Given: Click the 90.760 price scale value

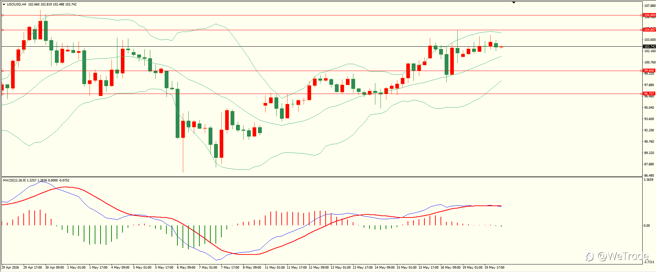Looking at the screenshot, I should [650, 142].
